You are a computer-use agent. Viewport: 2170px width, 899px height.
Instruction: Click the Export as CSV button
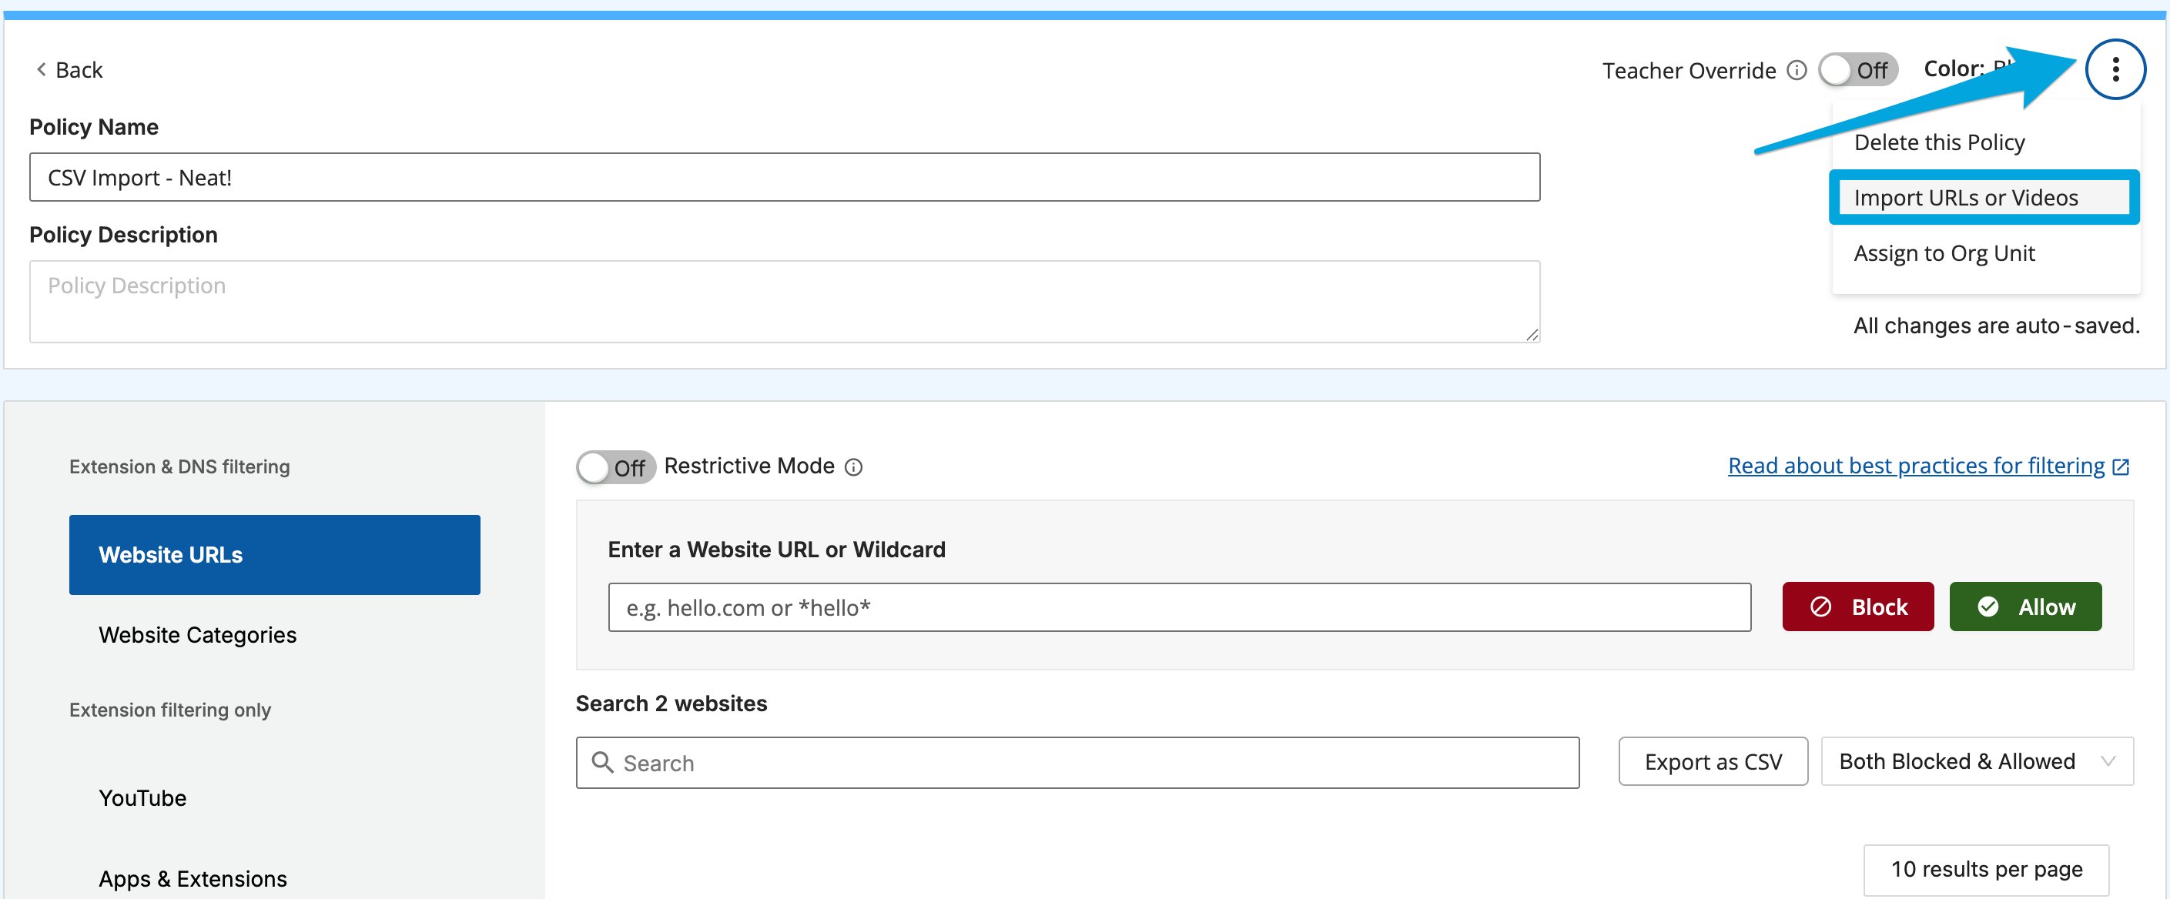point(1713,761)
